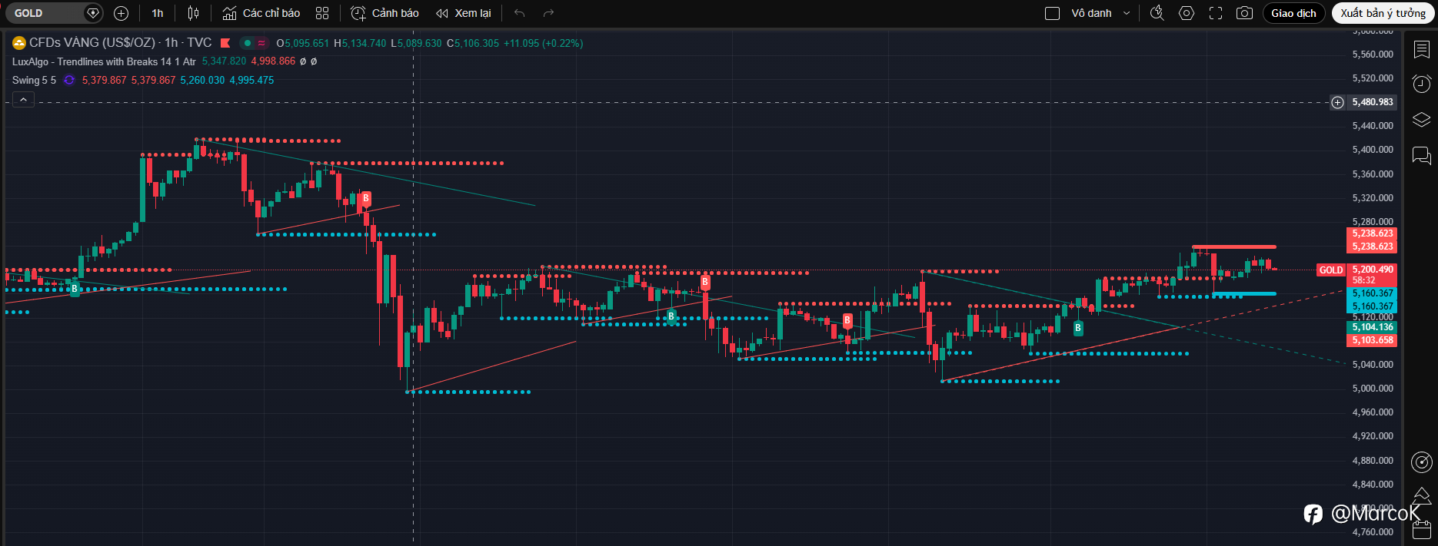
Task: Toggle the green market status dot
Action: click(x=248, y=43)
